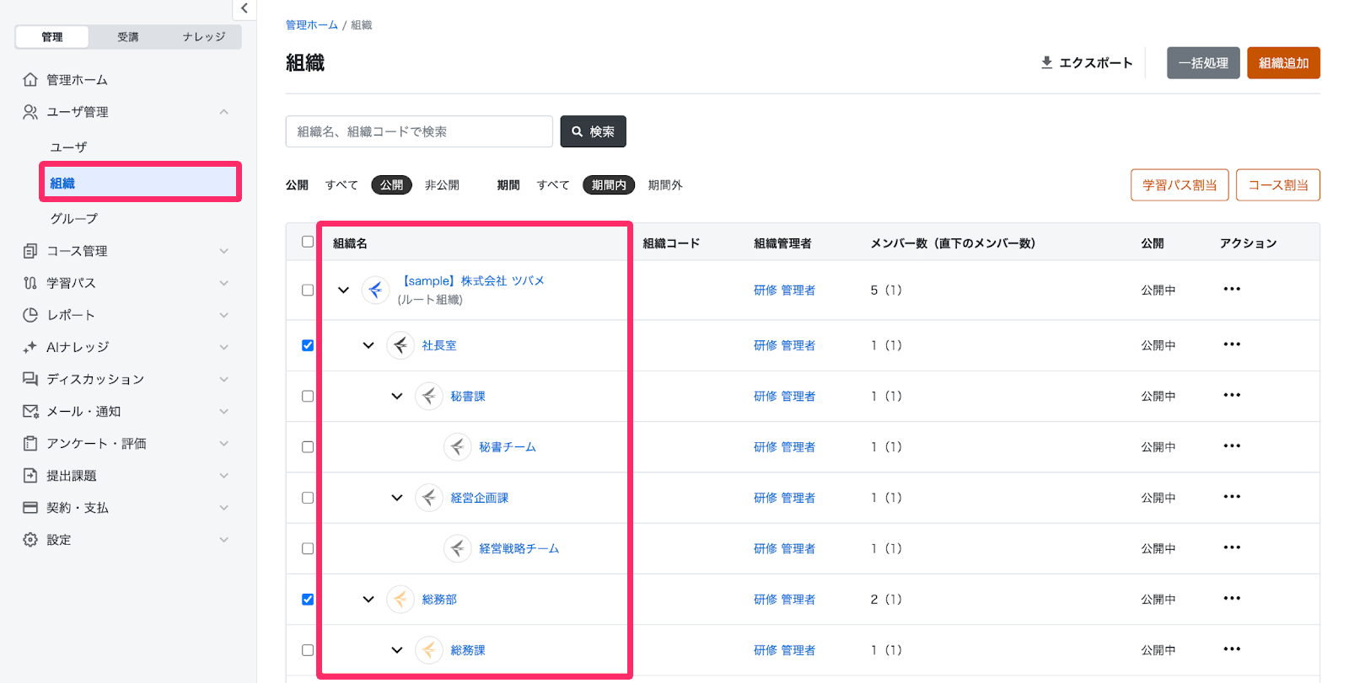Open the グループ submenu item
The image size is (1349, 683).
click(x=74, y=219)
